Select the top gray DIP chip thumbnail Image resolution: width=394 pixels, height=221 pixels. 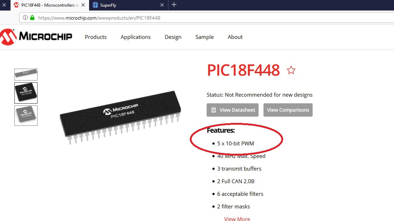(26, 75)
